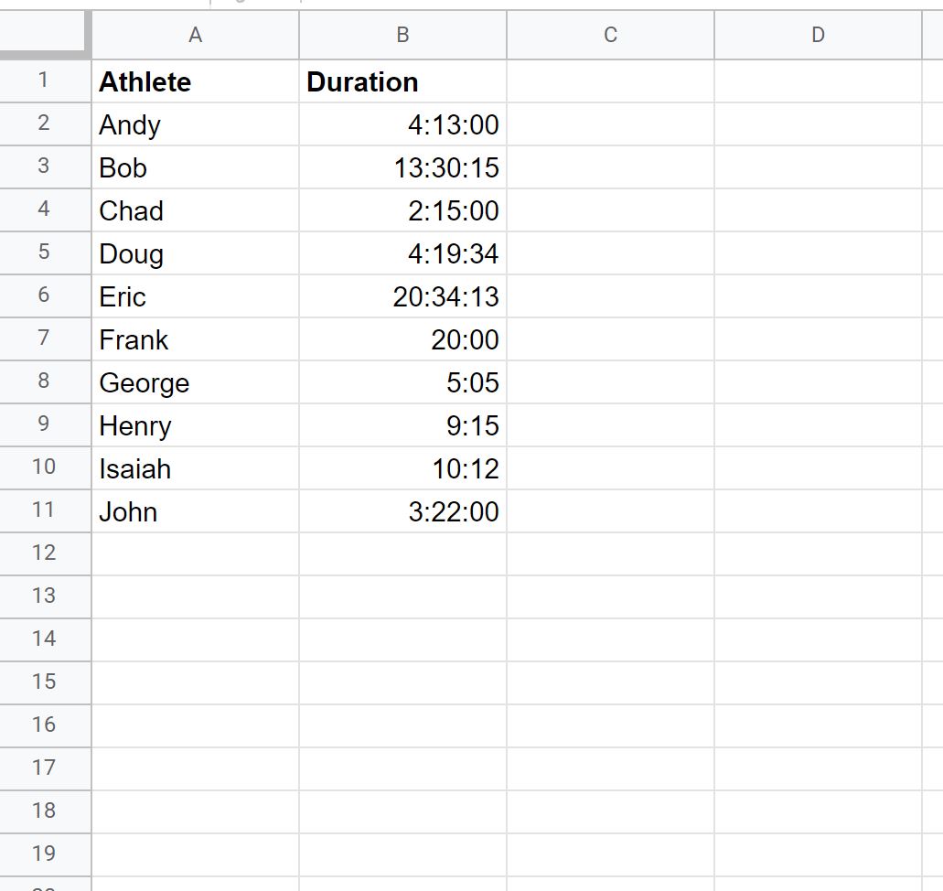The height and width of the screenshot is (891, 943).
Task: Click the cell containing Frank
Action: 195,339
